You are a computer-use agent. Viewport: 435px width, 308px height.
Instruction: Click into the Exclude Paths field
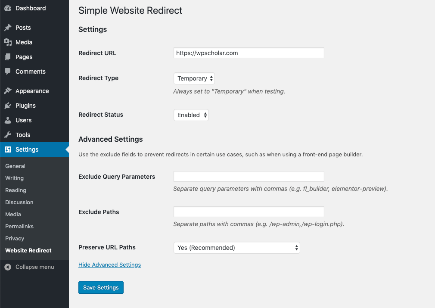tap(249, 212)
